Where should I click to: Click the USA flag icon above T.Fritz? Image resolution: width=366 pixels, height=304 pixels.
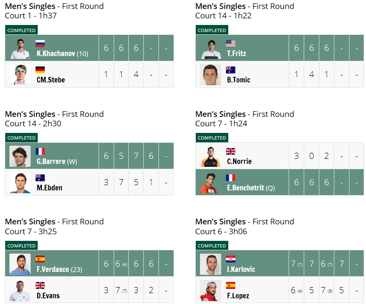click(231, 44)
